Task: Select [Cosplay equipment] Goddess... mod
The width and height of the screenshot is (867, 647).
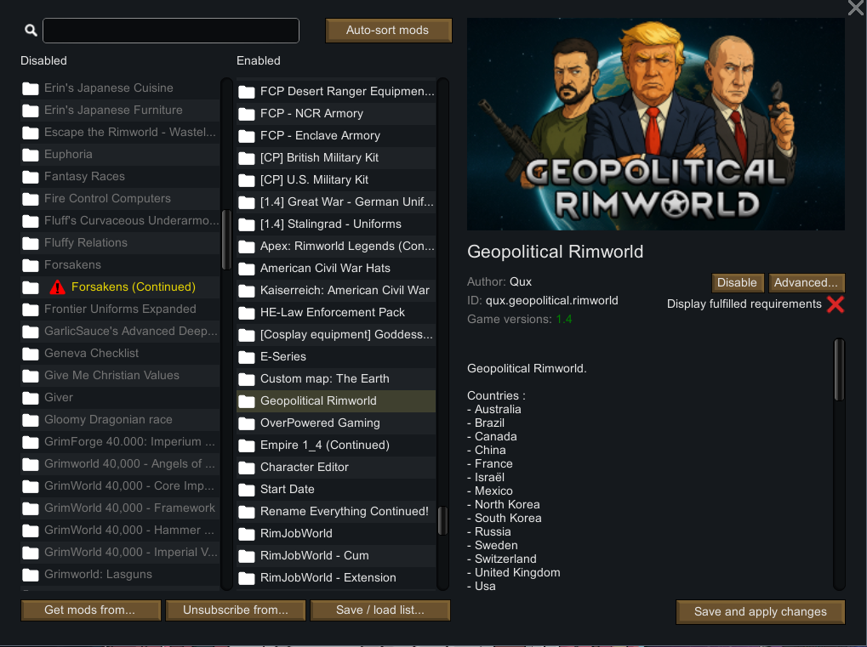Action: tap(336, 335)
